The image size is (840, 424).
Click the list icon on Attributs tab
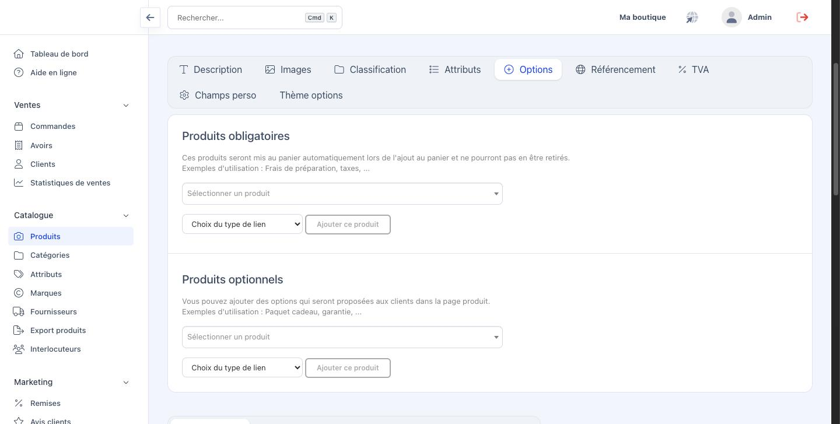click(434, 69)
